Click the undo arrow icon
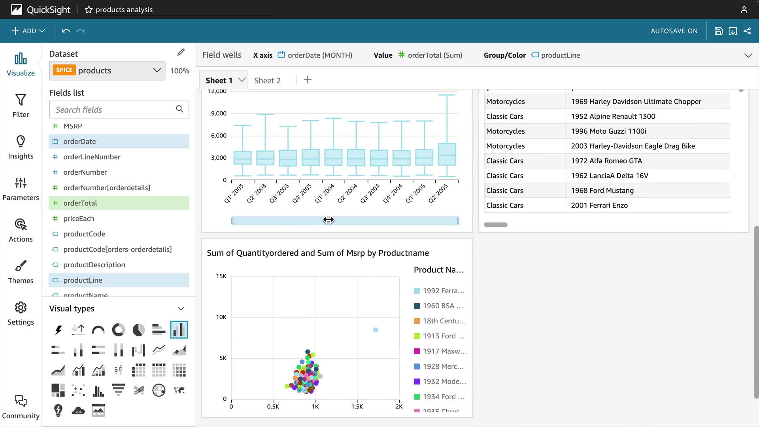The height and width of the screenshot is (427, 759). (66, 31)
